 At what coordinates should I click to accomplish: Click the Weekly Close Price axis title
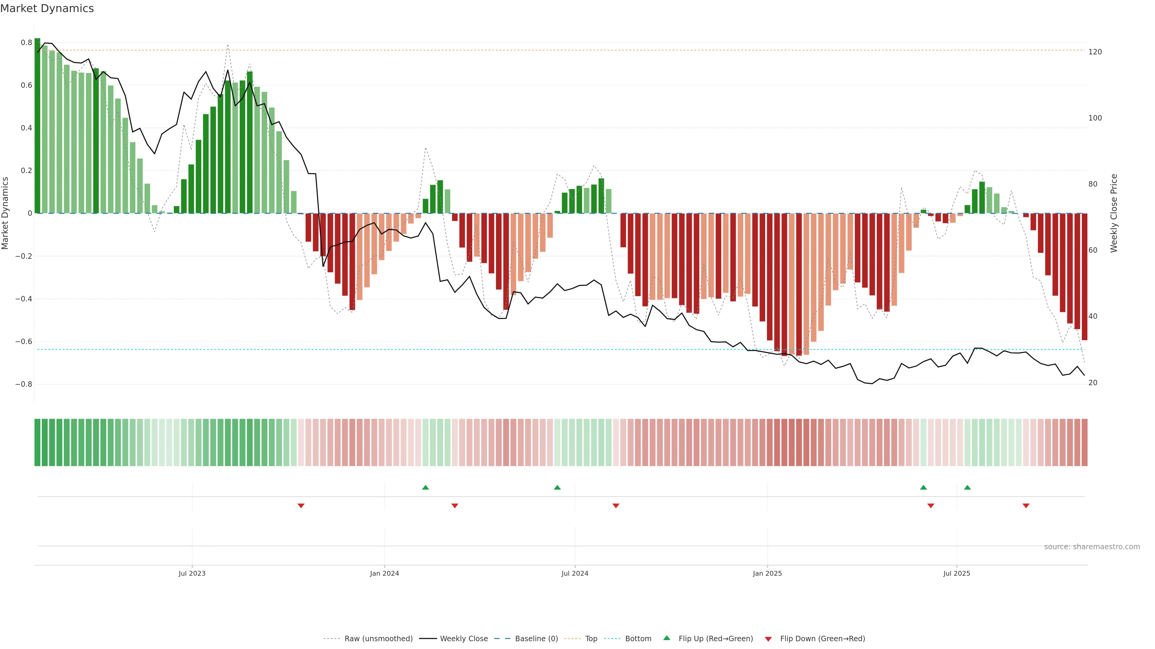pos(1114,213)
